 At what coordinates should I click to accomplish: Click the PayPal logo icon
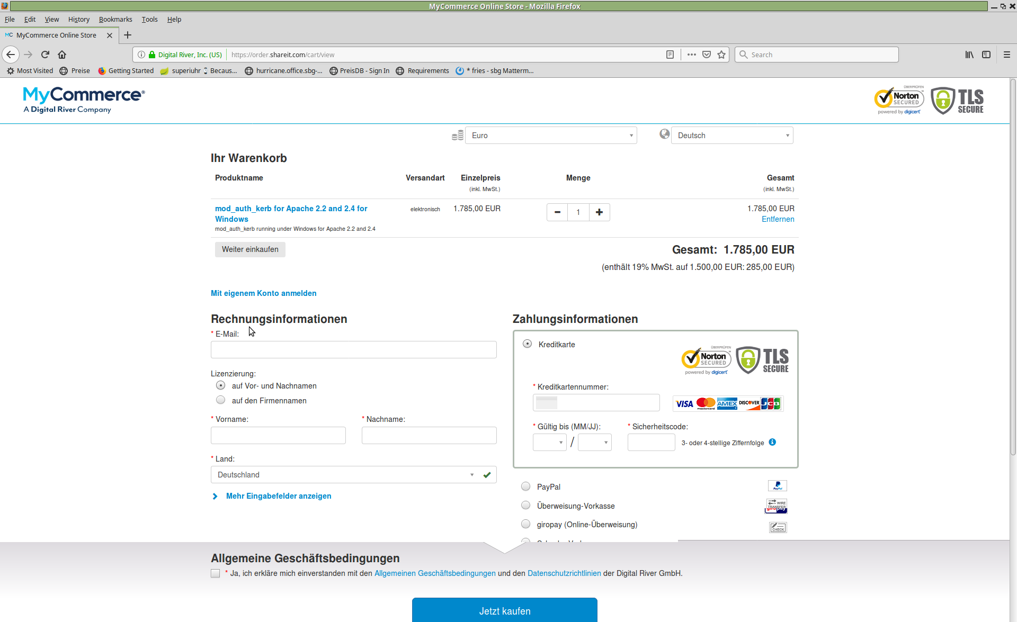[x=777, y=485]
